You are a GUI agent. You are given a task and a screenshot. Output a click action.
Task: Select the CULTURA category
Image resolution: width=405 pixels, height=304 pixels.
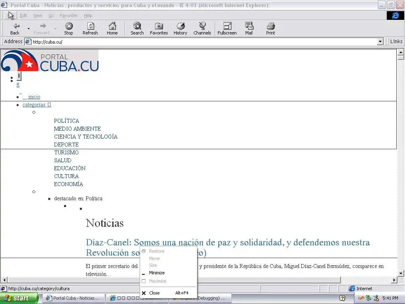tap(66, 176)
